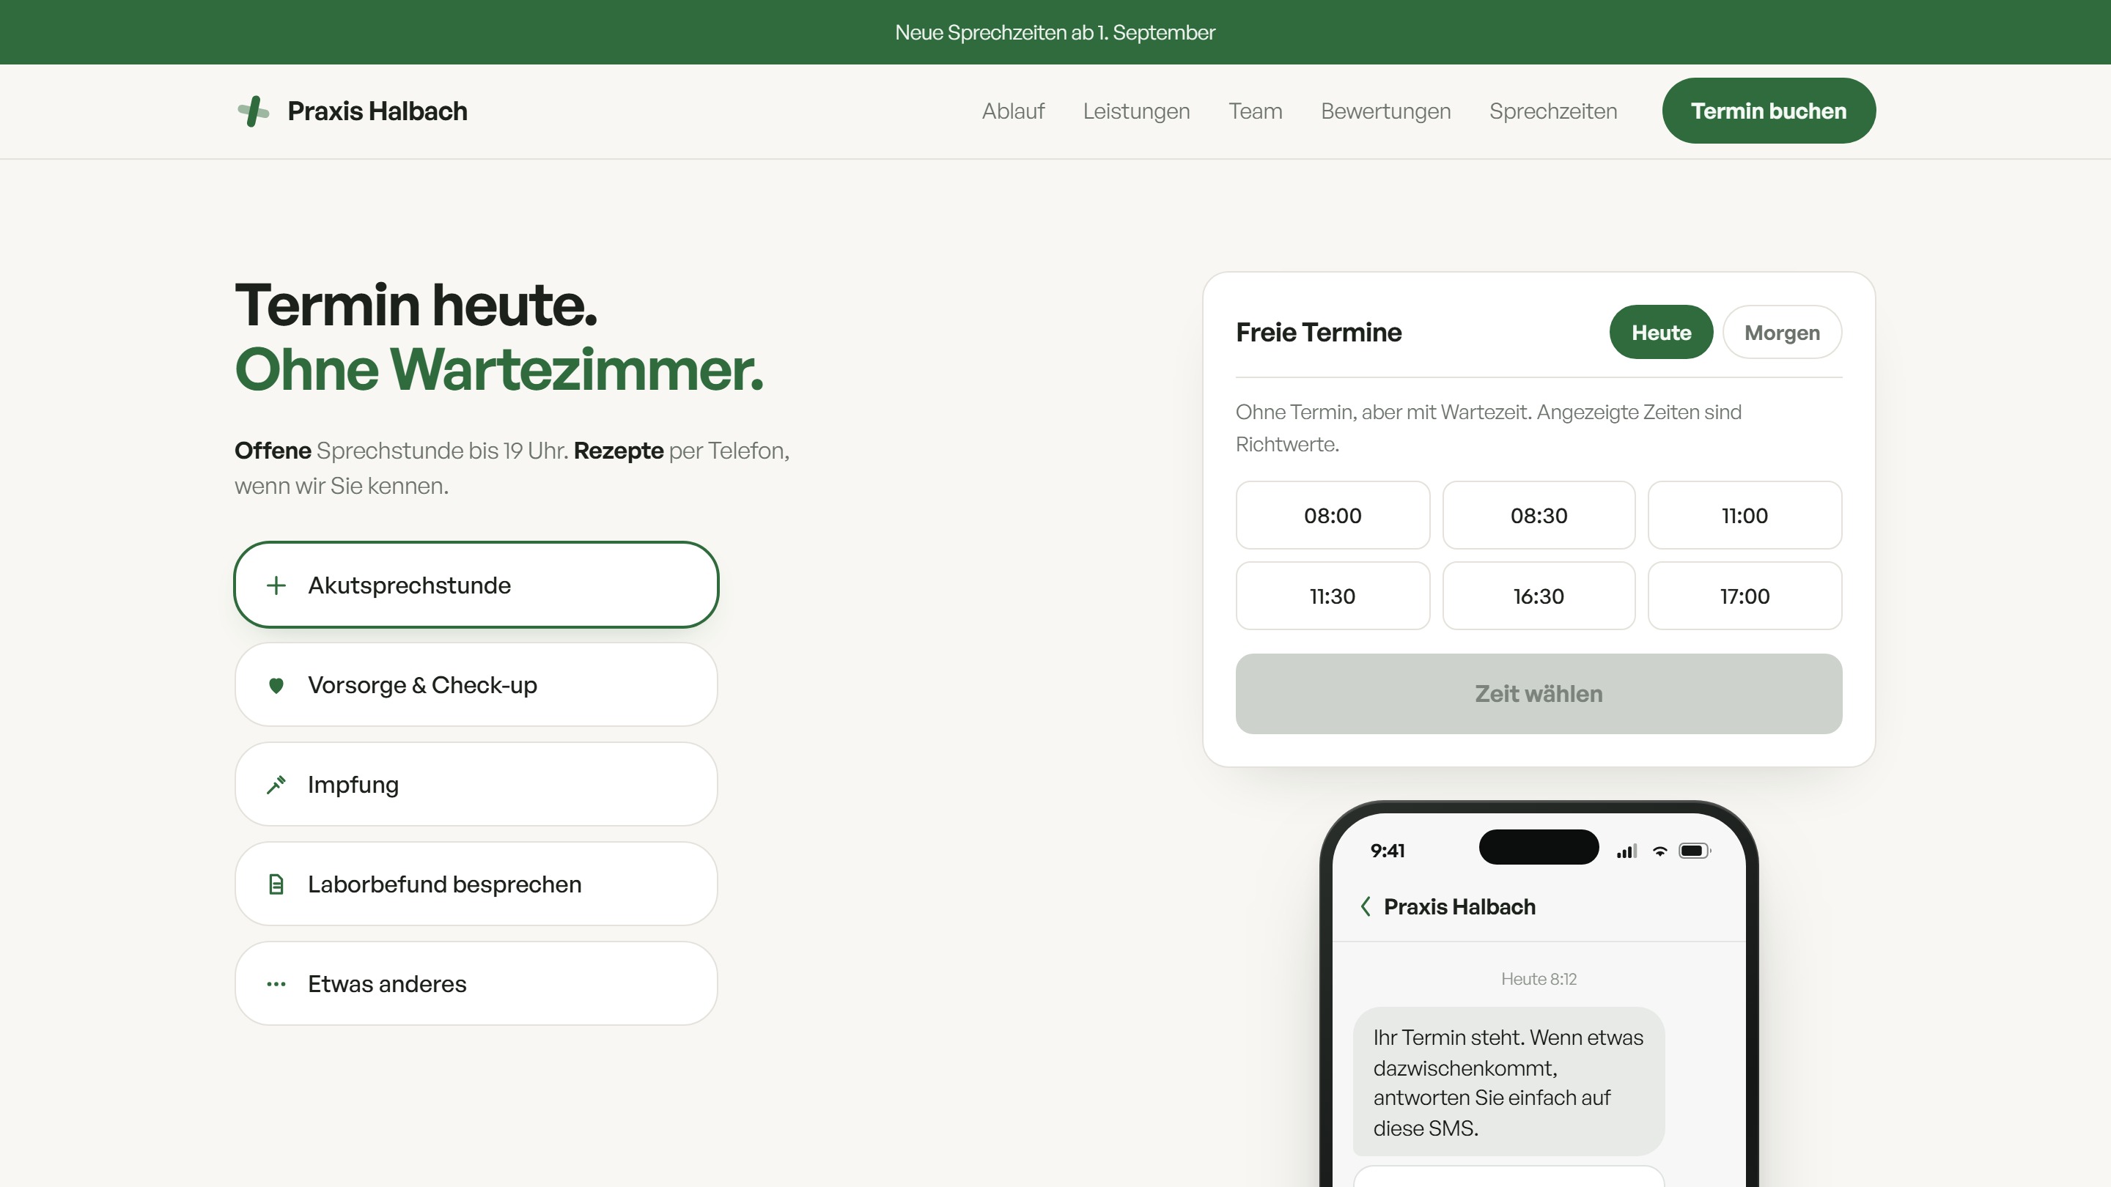
Task: Open the Leistungen navigation link
Action: [x=1136, y=111]
